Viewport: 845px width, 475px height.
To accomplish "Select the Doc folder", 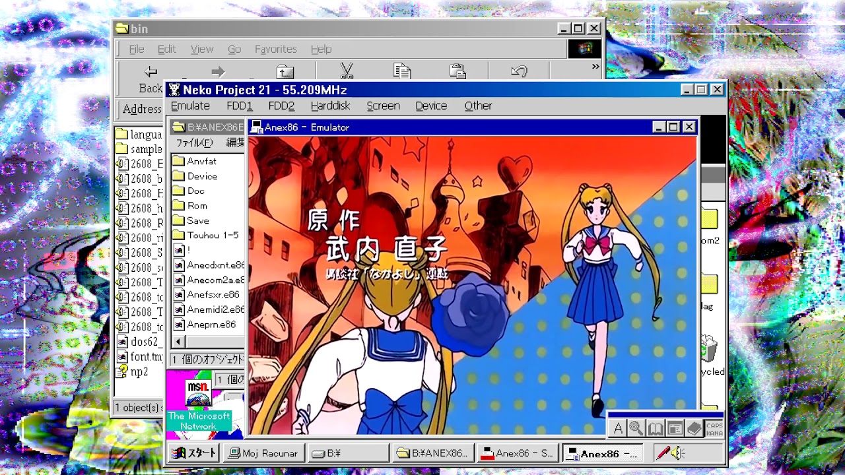I will click(x=188, y=191).
